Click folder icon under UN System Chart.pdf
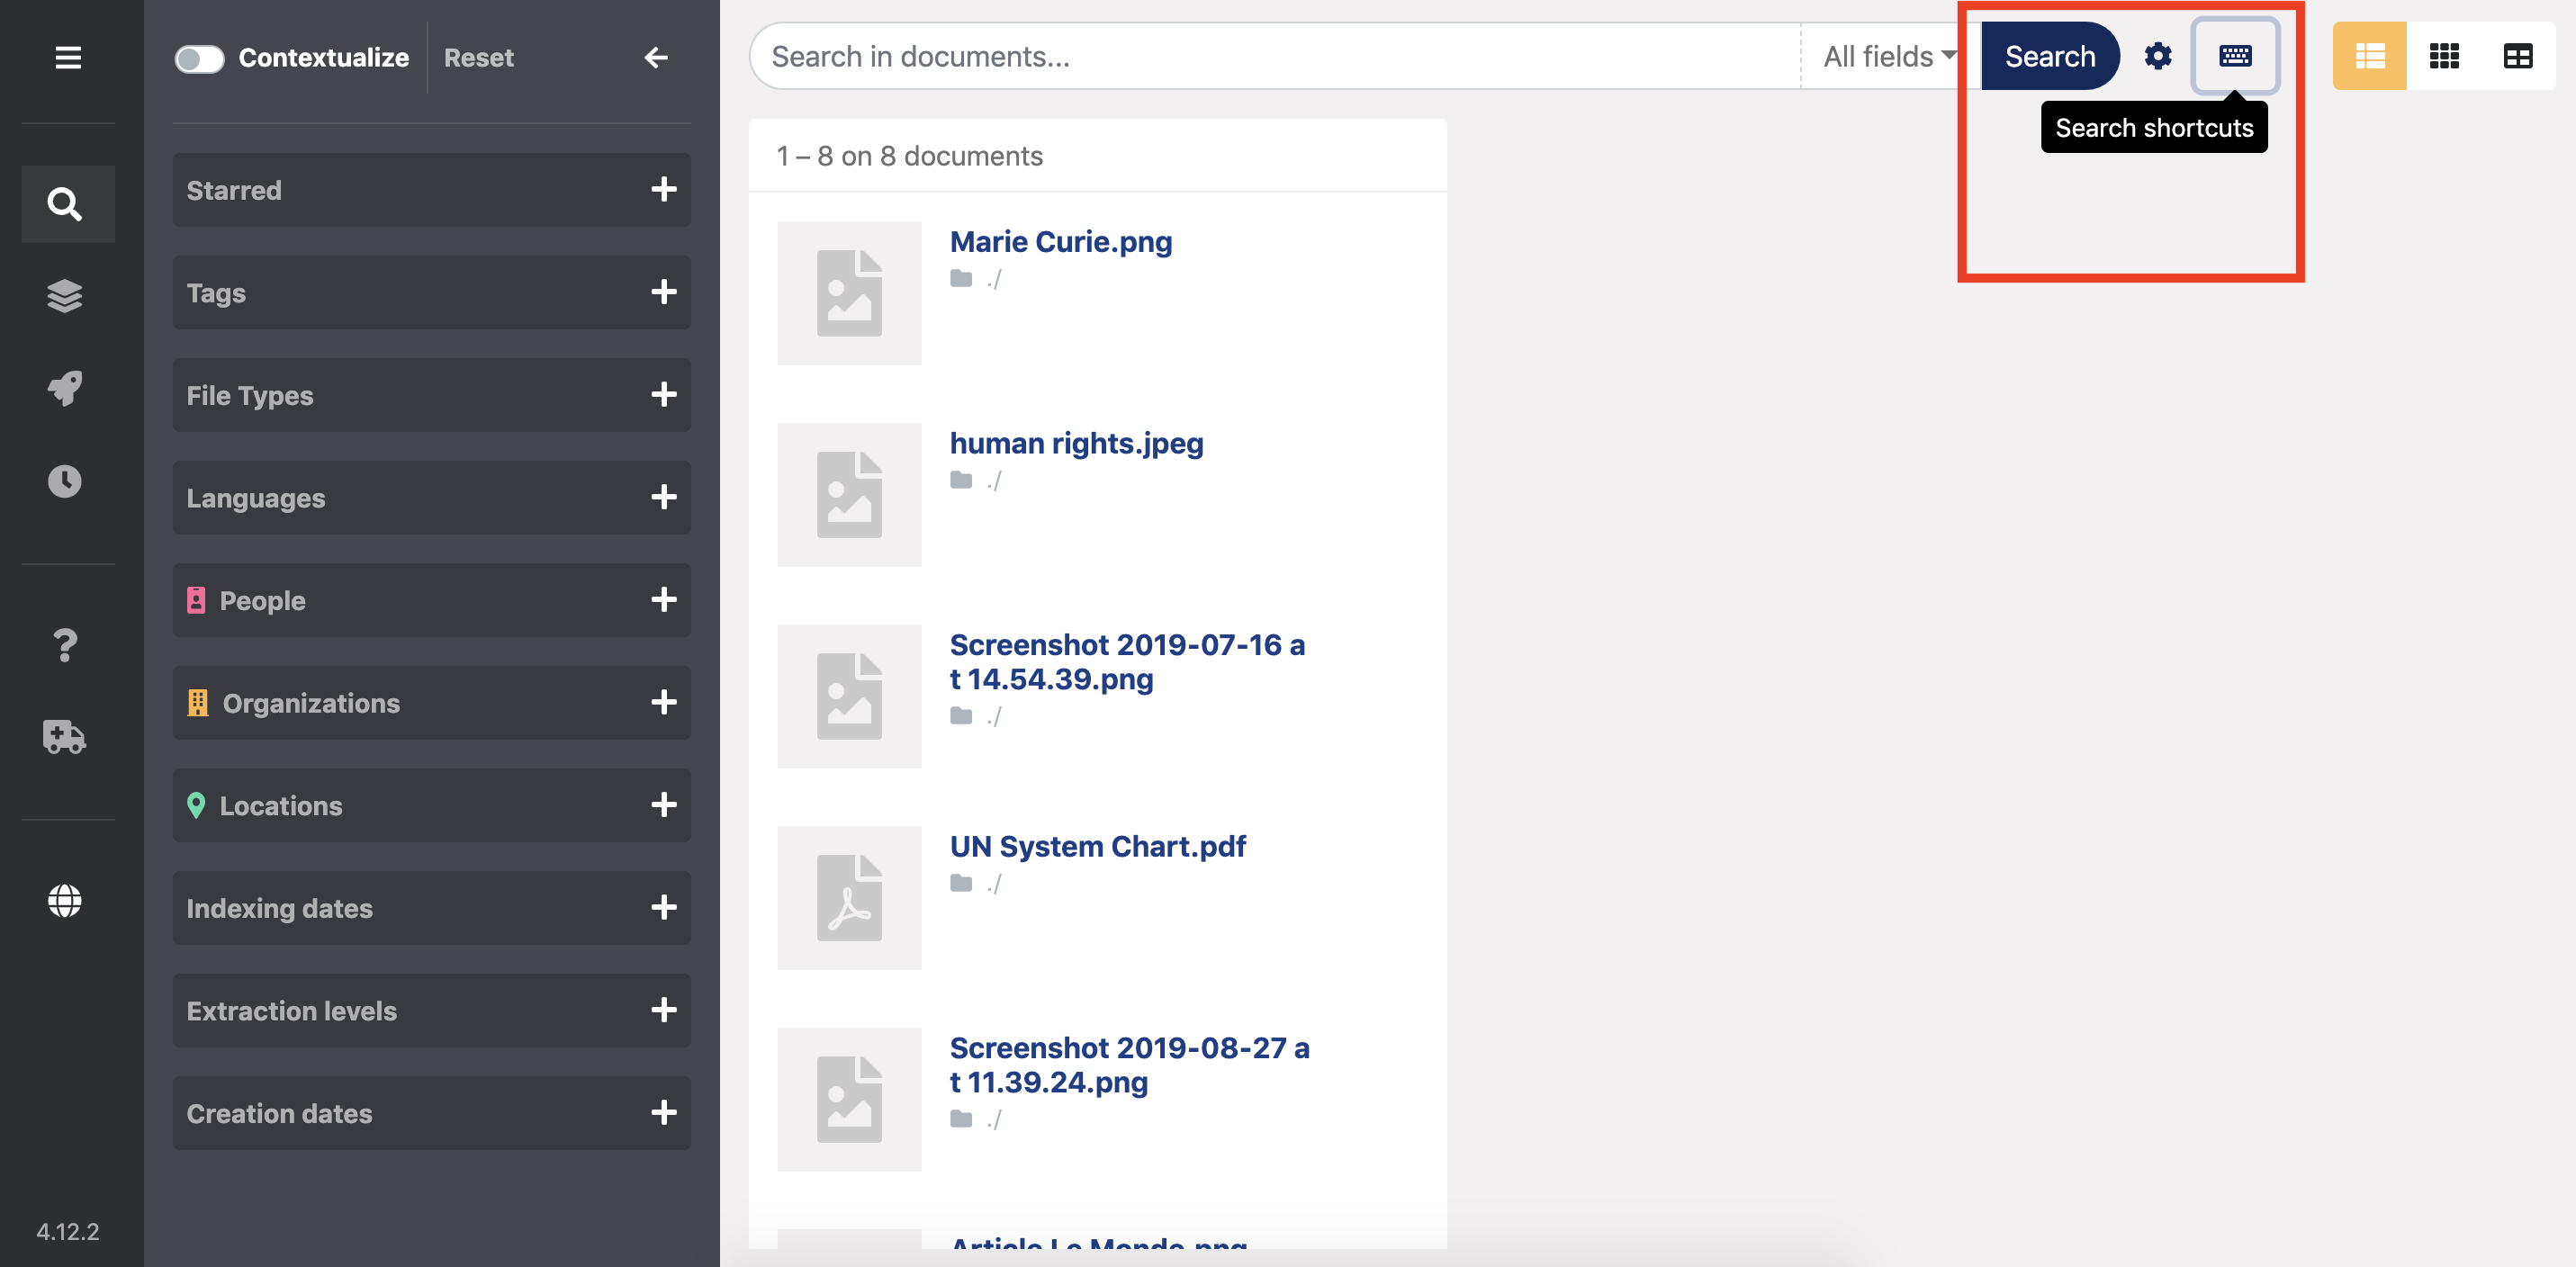This screenshot has width=2576, height=1267. click(961, 884)
